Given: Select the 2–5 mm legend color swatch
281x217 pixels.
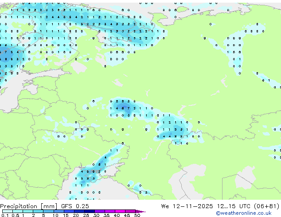Looking at the screenshot, I should [38, 211].
